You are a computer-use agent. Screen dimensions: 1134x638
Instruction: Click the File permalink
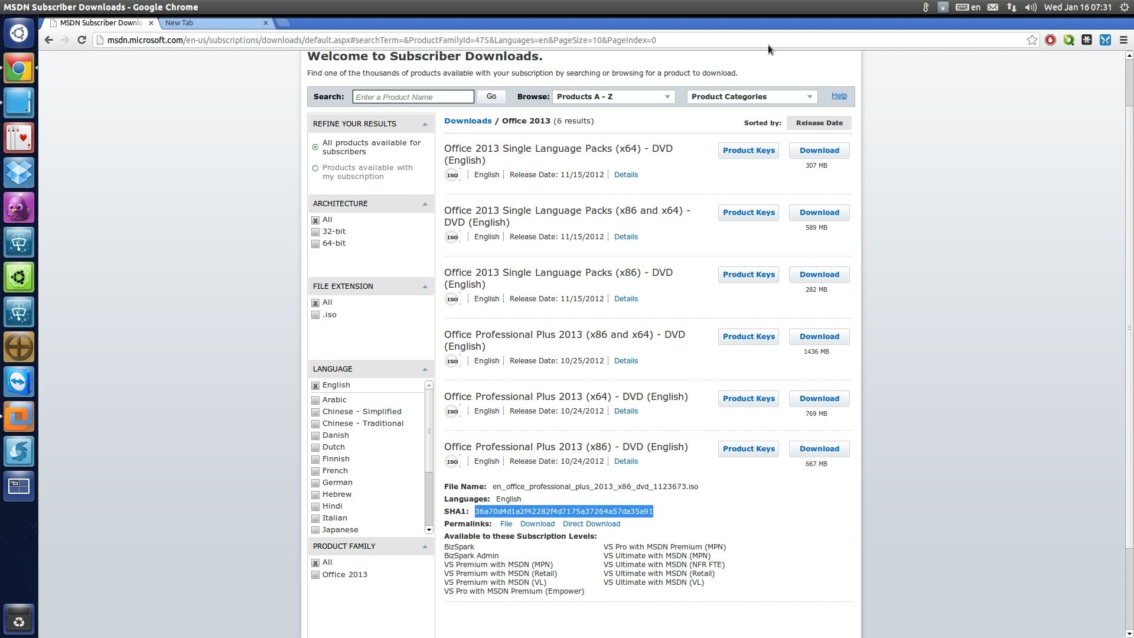[x=506, y=524]
